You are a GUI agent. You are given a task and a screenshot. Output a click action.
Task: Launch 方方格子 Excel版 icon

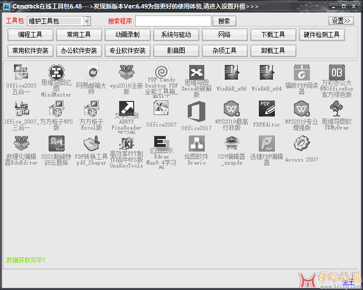(92, 108)
